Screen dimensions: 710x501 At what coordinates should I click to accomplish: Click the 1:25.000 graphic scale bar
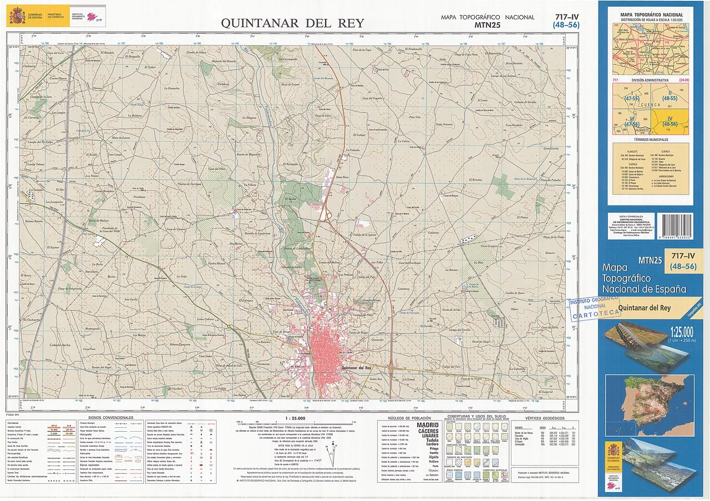(x=295, y=423)
